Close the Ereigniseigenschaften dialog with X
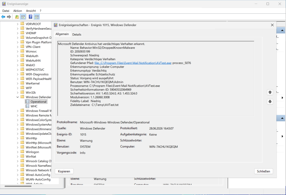Viewport: 286px width, 195px height. point(272,25)
